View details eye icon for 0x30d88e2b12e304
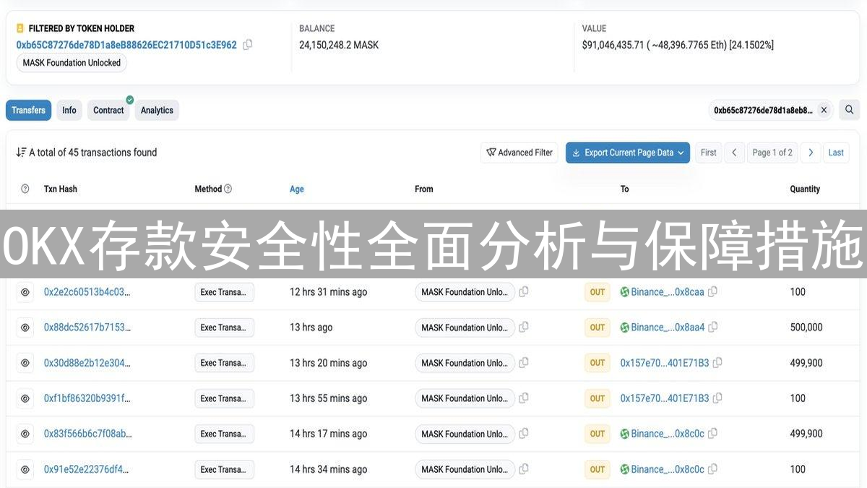Image resolution: width=867 pixels, height=488 pixels. (25, 363)
